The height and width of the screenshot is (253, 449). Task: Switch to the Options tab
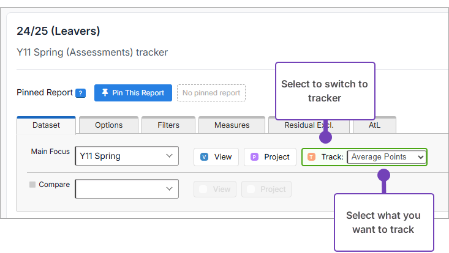[x=108, y=125]
